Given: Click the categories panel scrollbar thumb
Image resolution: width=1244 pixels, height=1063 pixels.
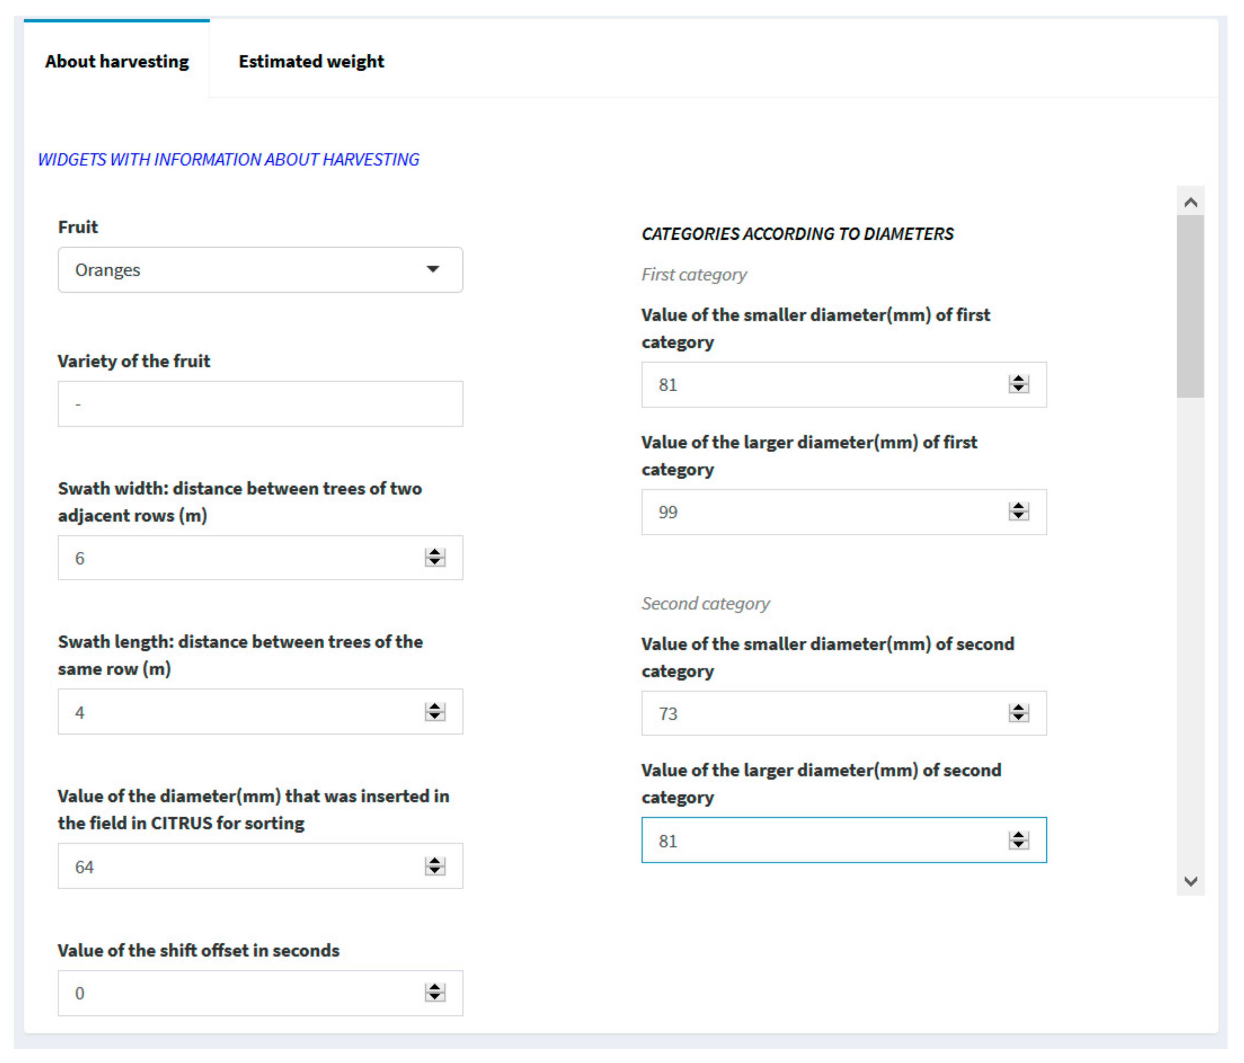Looking at the screenshot, I should tap(1190, 306).
